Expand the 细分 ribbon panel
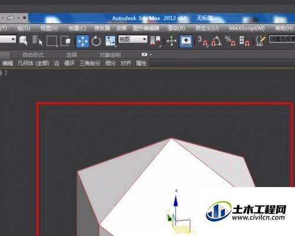Viewport: 295px width, 236px height. pos(110,63)
